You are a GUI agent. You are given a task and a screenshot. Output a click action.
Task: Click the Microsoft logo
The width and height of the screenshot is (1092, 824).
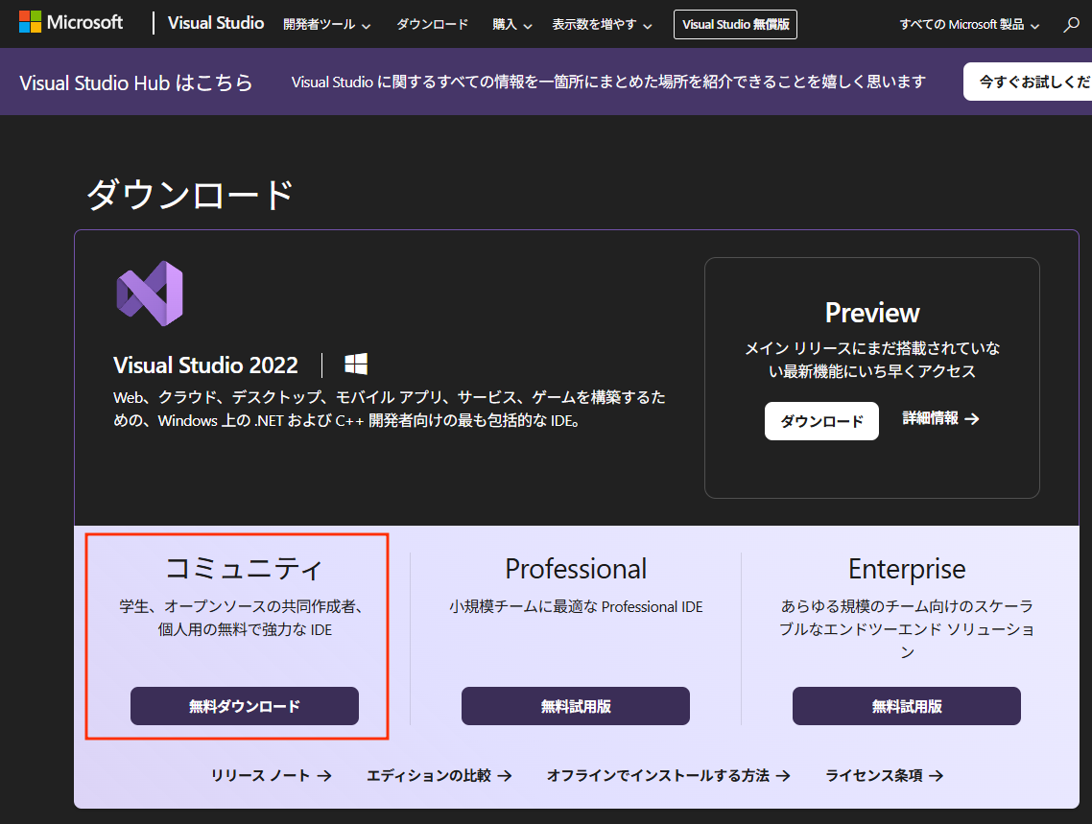tap(71, 22)
